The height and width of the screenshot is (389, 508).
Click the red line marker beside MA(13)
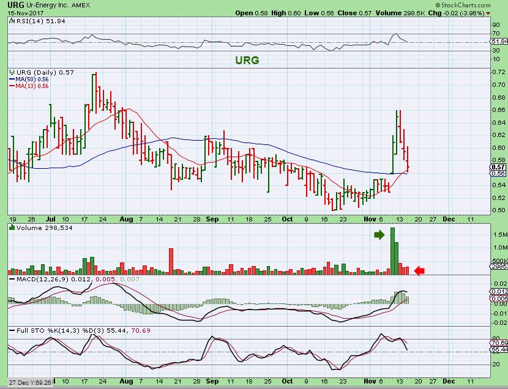pos(12,86)
